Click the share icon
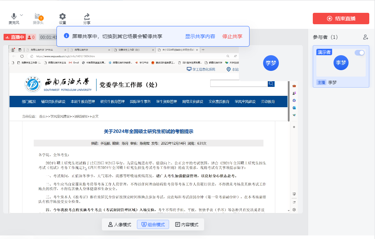 pos(87,16)
